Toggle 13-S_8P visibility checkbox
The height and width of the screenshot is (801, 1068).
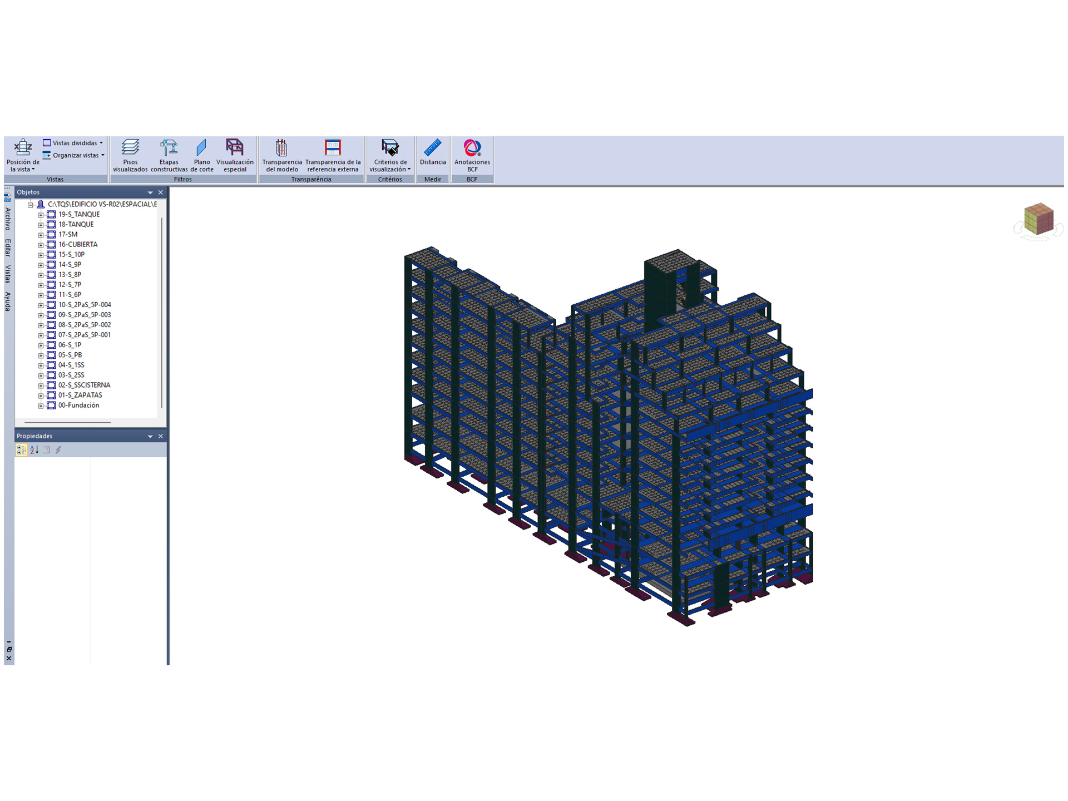coord(51,274)
